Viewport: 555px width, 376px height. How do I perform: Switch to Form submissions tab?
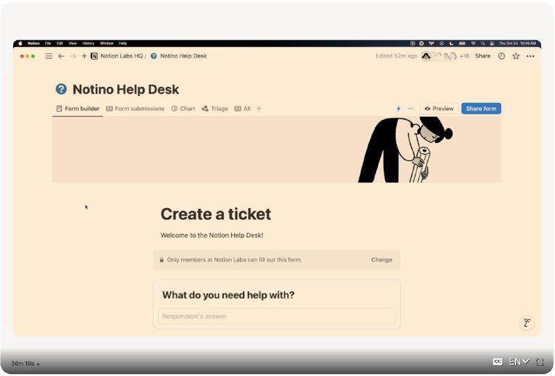[x=135, y=109]
